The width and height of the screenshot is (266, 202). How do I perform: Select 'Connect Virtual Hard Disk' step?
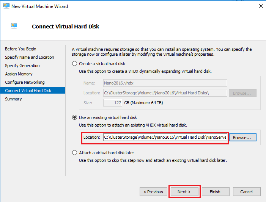(28, 91)
